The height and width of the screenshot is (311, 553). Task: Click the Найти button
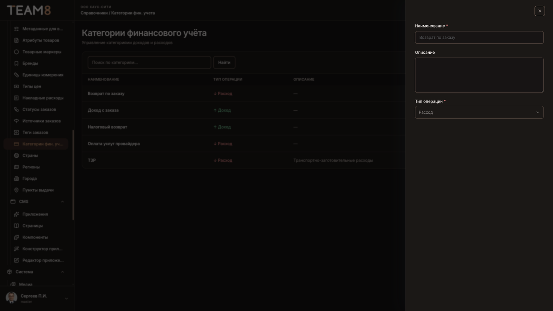[224, 63]
